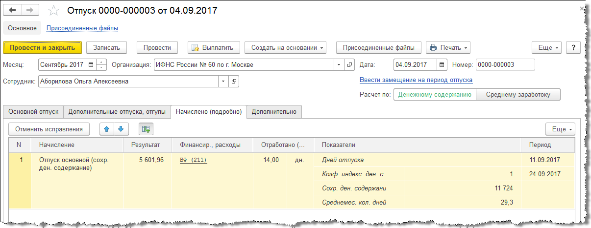Follow the Ввести замещение на период отпуска link
This screenshot has width=591, height=228.
(x=416, y=80)
